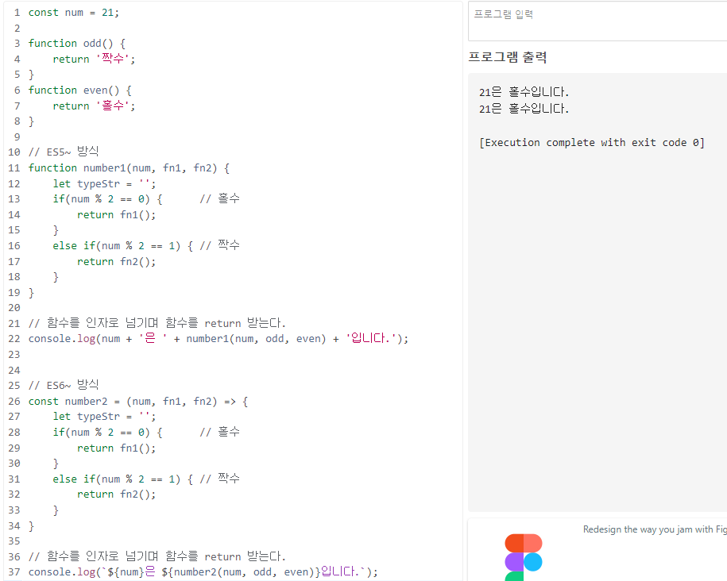Click the first output line '21은 홀수입니다.'
This screenshot has height=581, width=727.
pyautogui.click(x=524, y=92)
